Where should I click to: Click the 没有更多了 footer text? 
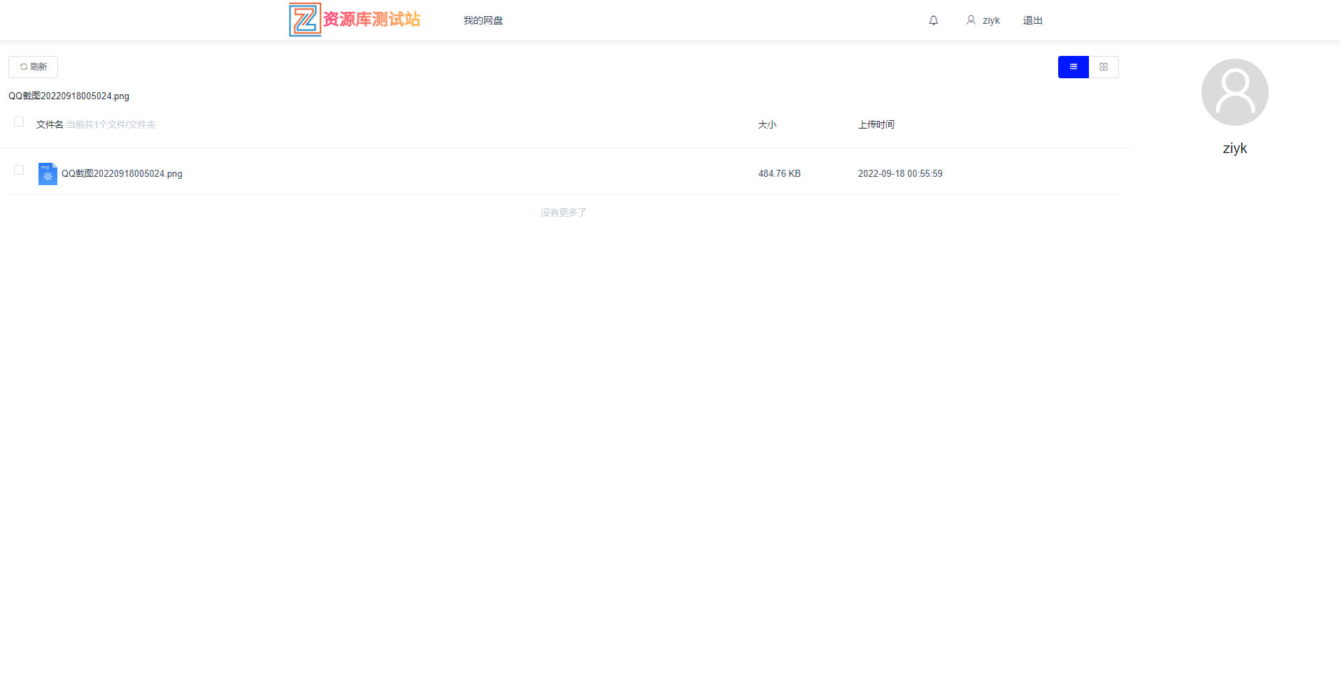click(563, 212)
